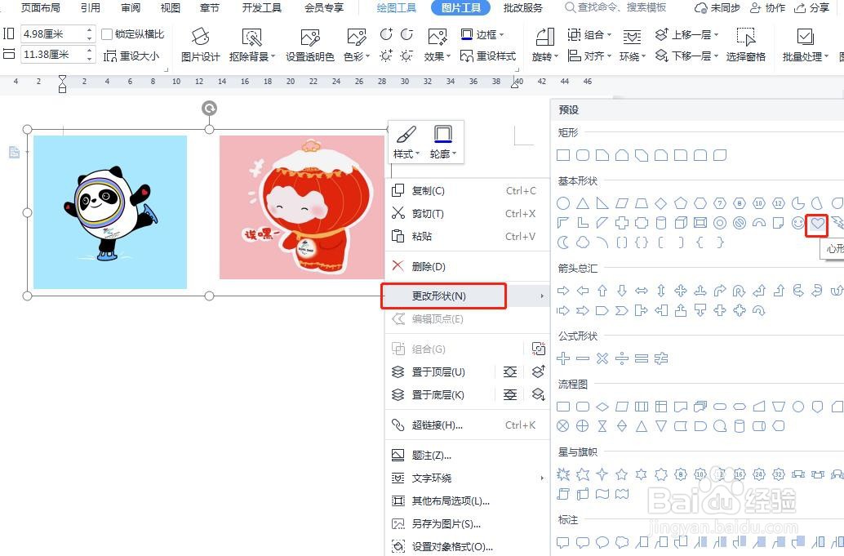
Task: Select the panda mascot image
Action: coord(110,212)
